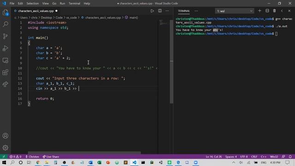Click the feedback icon in status bar
The image size is (295, 166).
(x=283, y=157)
